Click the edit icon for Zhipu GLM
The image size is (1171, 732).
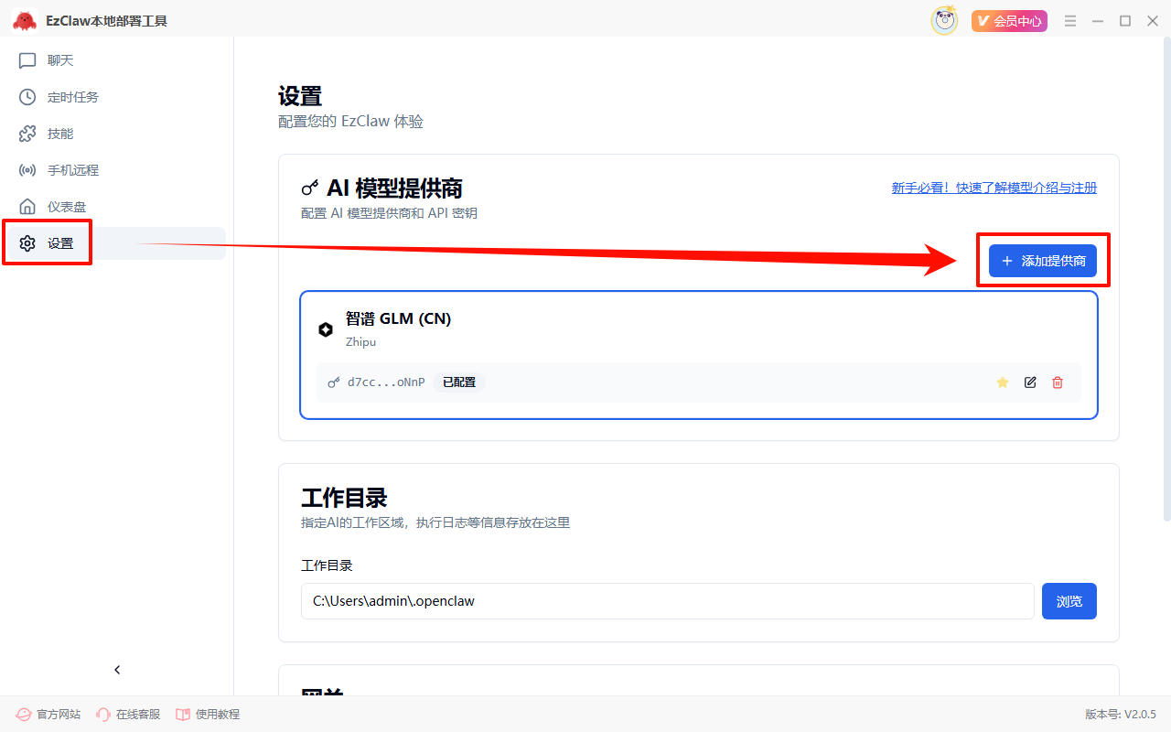click(1030, 382)
